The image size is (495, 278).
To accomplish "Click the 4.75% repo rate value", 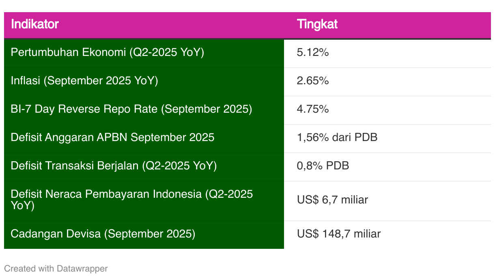I will click(x=312, y=109).
